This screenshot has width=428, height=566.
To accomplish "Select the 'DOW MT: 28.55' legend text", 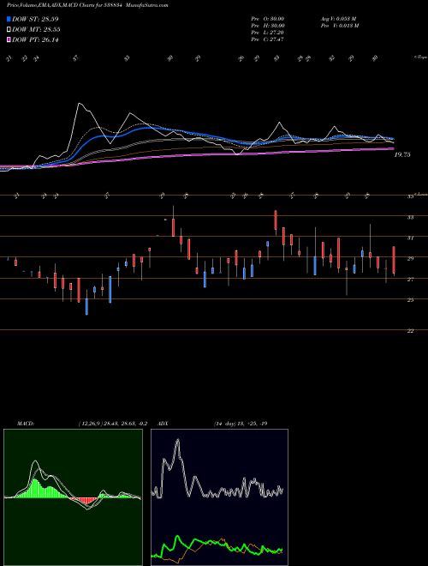I will coord(36,30).
